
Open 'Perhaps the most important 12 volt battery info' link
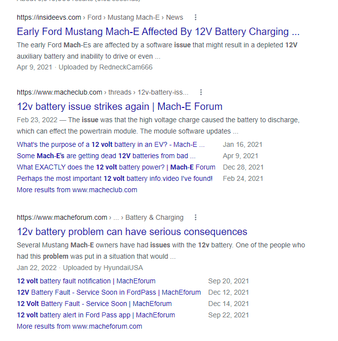[x=115, y=178]
